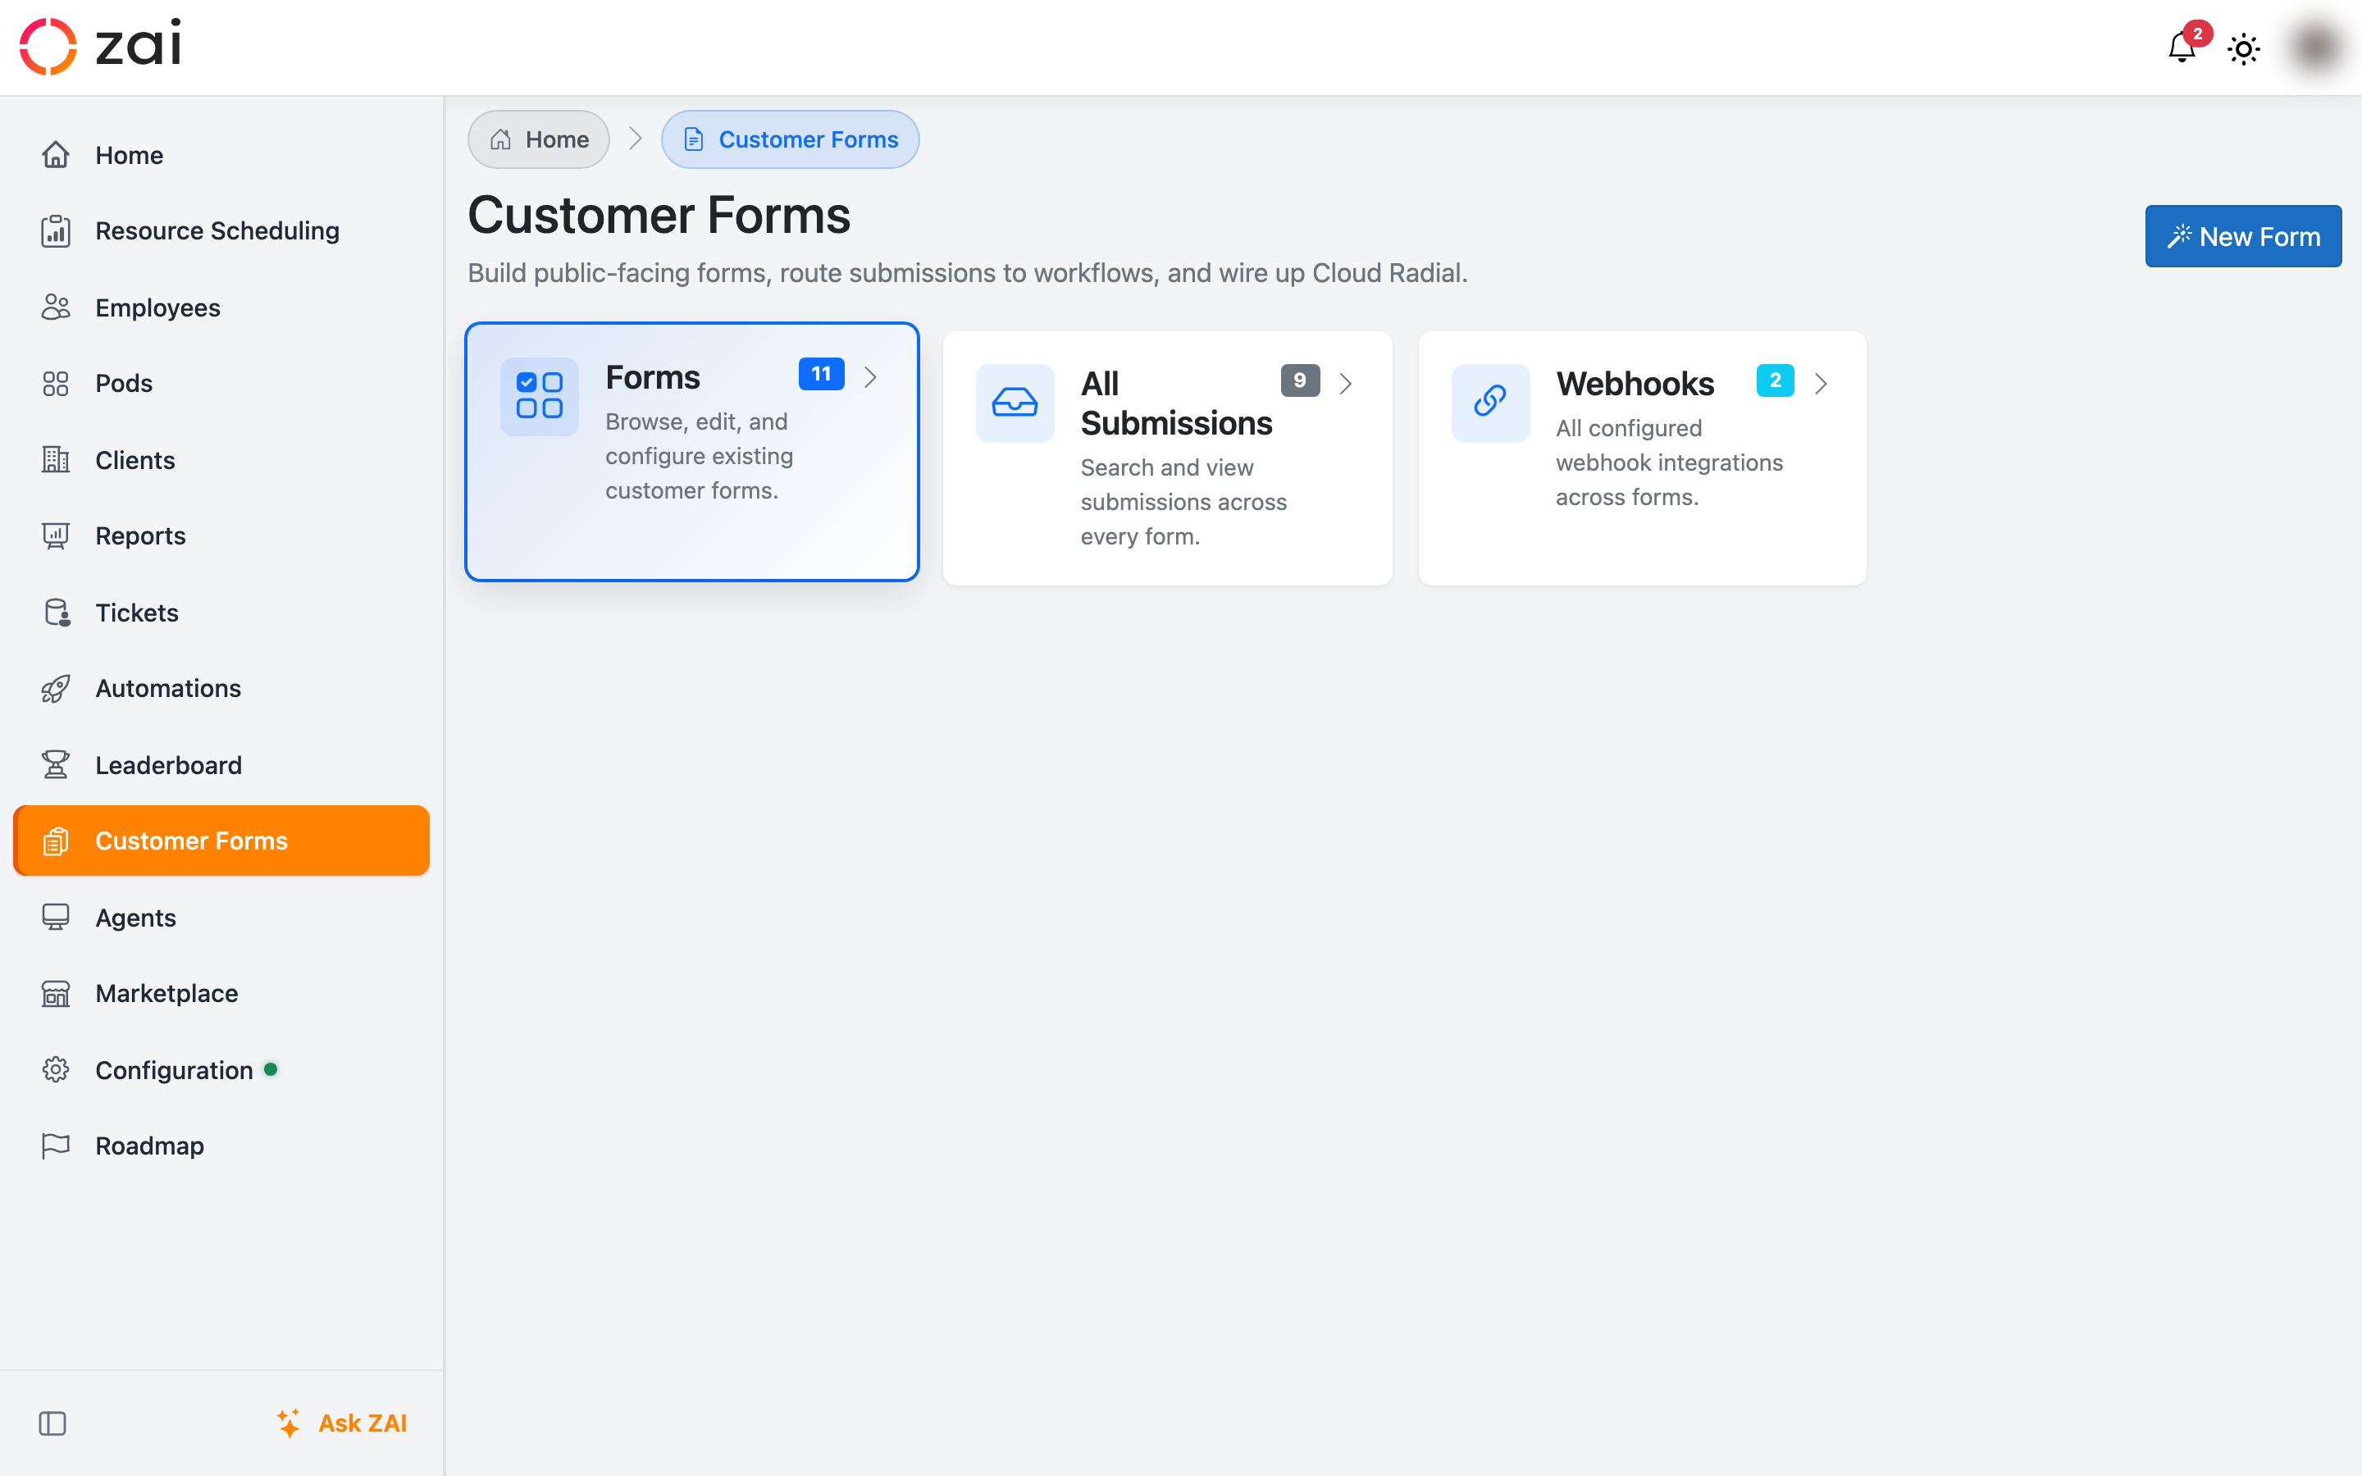Expand the Forms card chevron
The height and width of the screenshot is (1476, 2362).
coord(871,377)
